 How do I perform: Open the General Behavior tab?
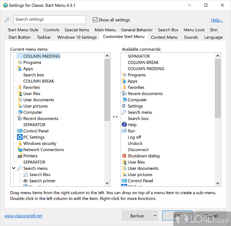[137, 30]
